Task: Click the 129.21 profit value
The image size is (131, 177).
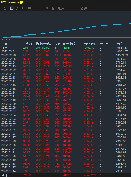Action: [x=67, y=111]
